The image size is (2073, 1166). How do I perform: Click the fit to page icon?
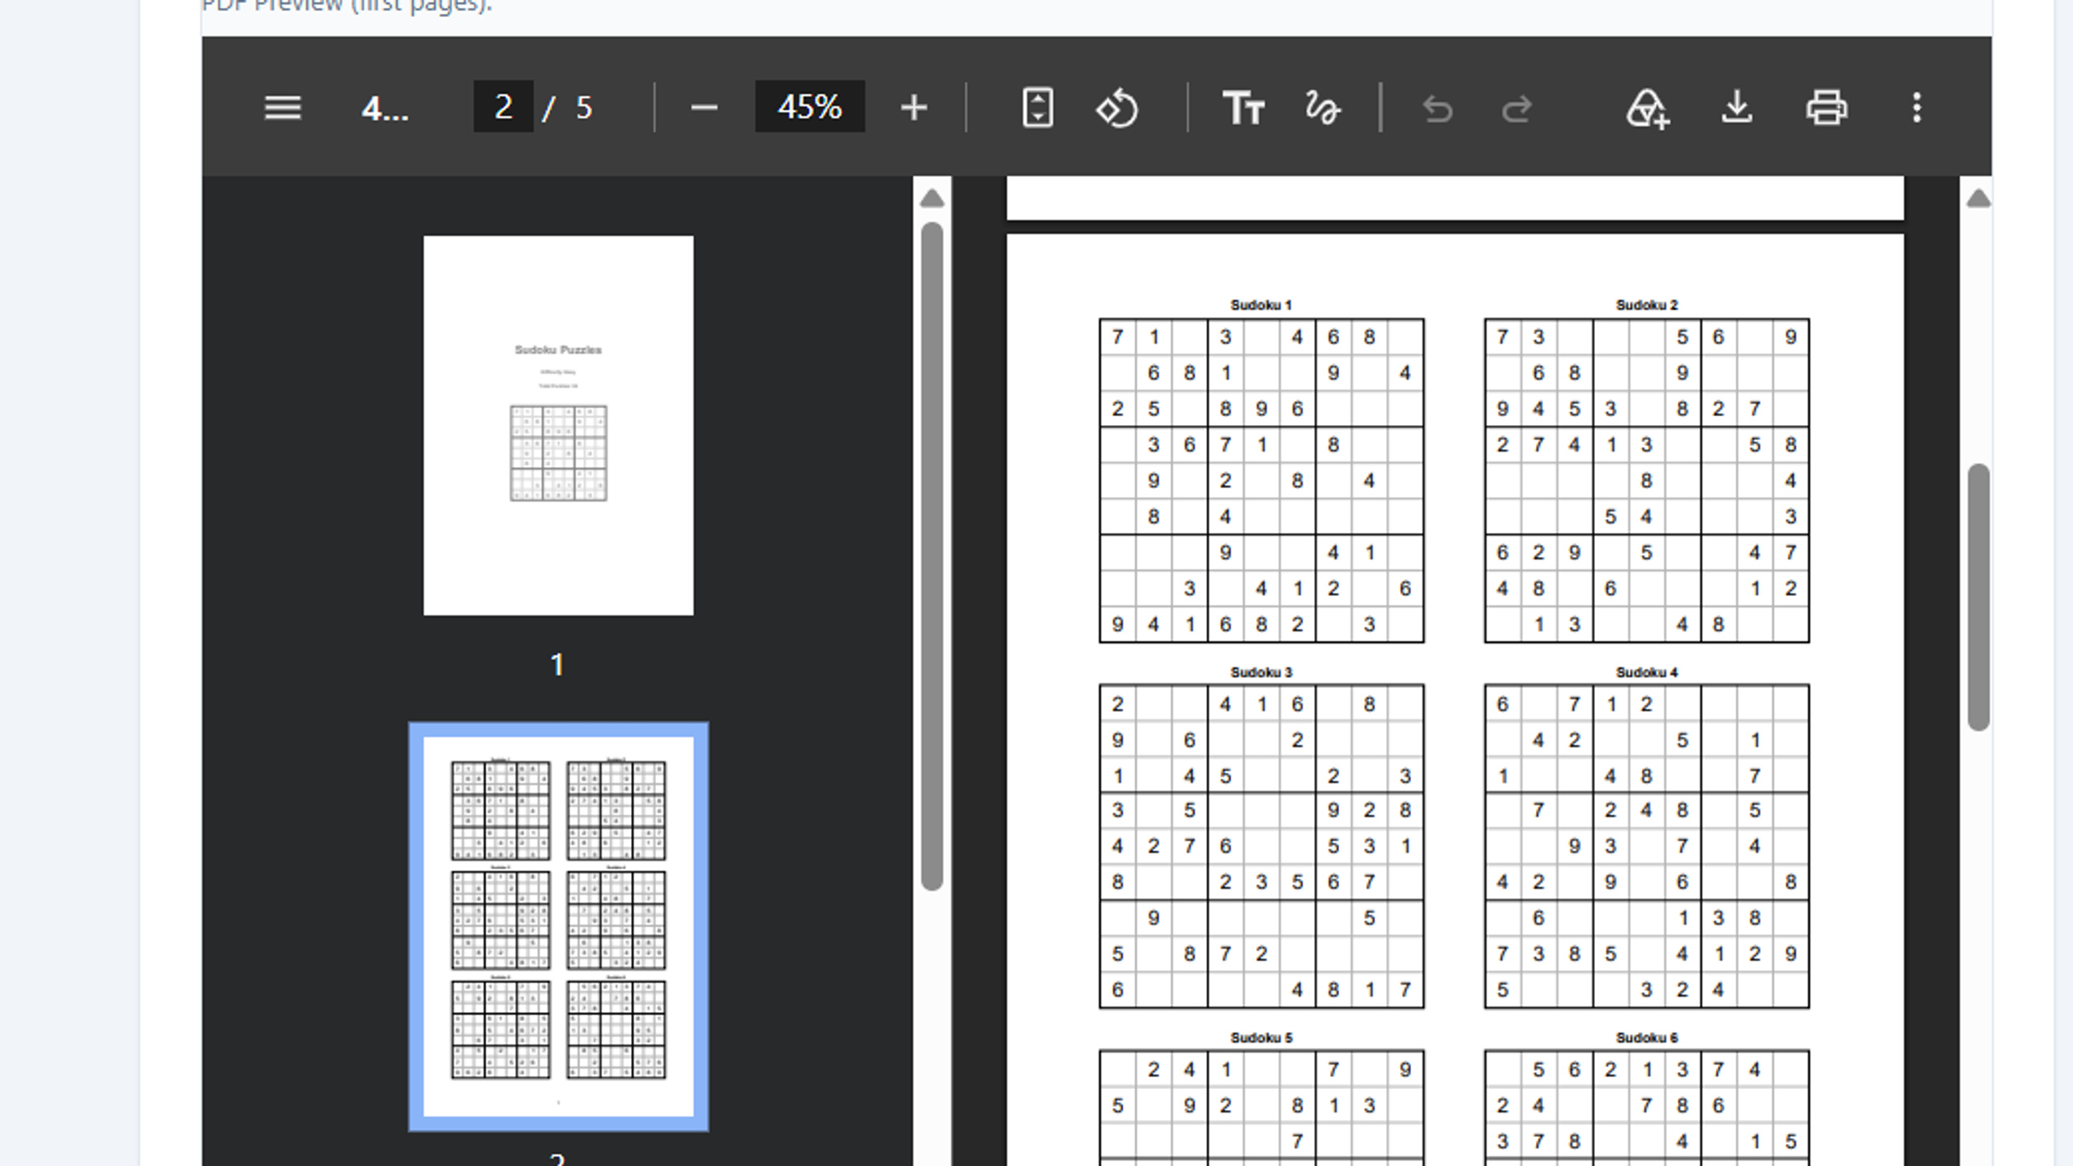(1038, 108)
